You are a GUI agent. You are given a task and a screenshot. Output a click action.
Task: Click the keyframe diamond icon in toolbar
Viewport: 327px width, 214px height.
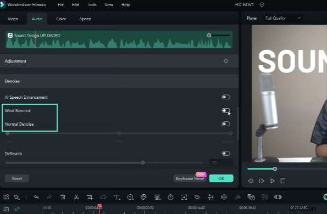click(x=197, y=197)
